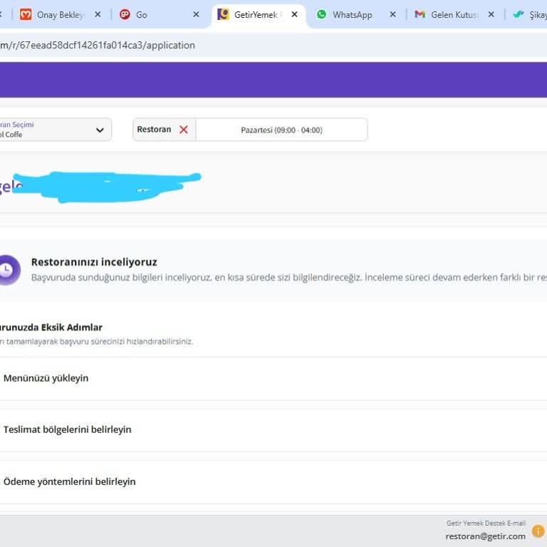
Task: Click the restoran@getir.com support email
Action: click(485, 536)
